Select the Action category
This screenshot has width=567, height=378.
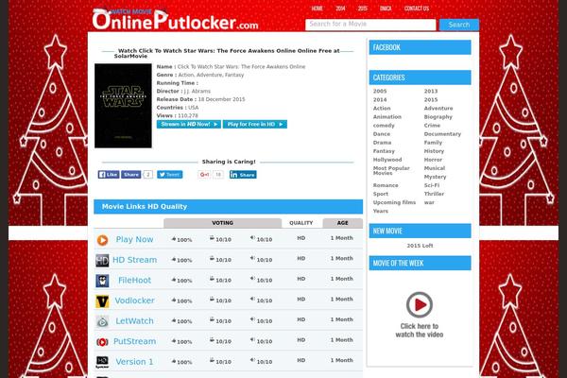[x=382, y=108]
